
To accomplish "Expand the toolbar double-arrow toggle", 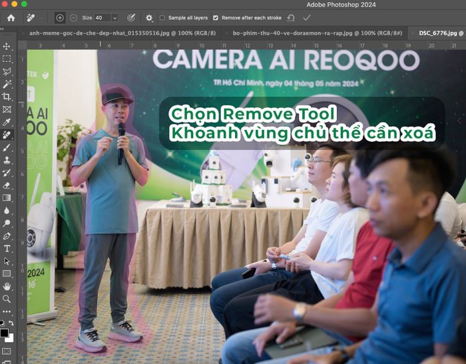I will click(x=2, y=29).
